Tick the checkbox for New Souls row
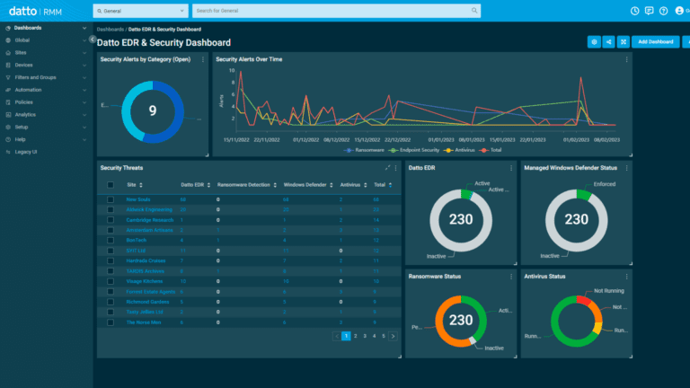The height and width of the screenshot is (388, 690). [x=111, y=199]
